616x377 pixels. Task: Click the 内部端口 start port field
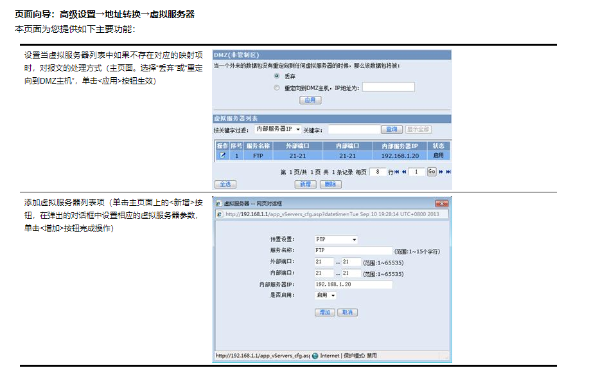(324, 273)
